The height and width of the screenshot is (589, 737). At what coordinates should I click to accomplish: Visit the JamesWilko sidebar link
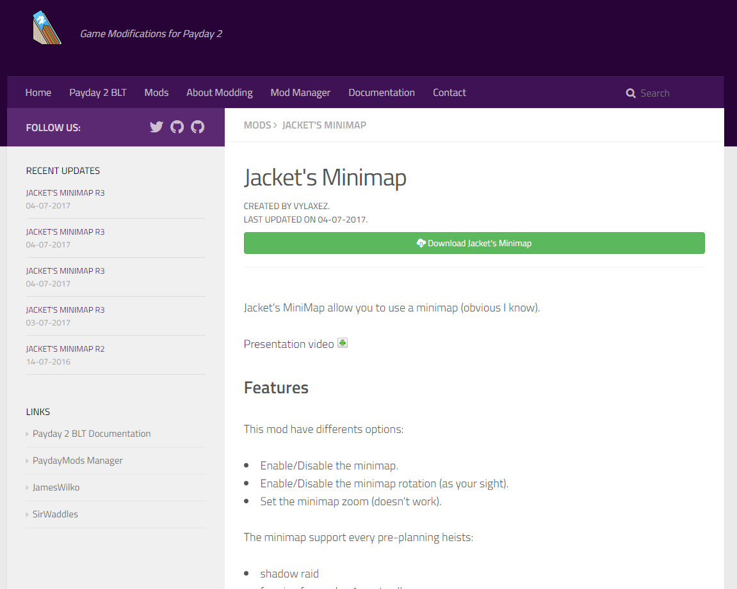(x=56, y=487)
